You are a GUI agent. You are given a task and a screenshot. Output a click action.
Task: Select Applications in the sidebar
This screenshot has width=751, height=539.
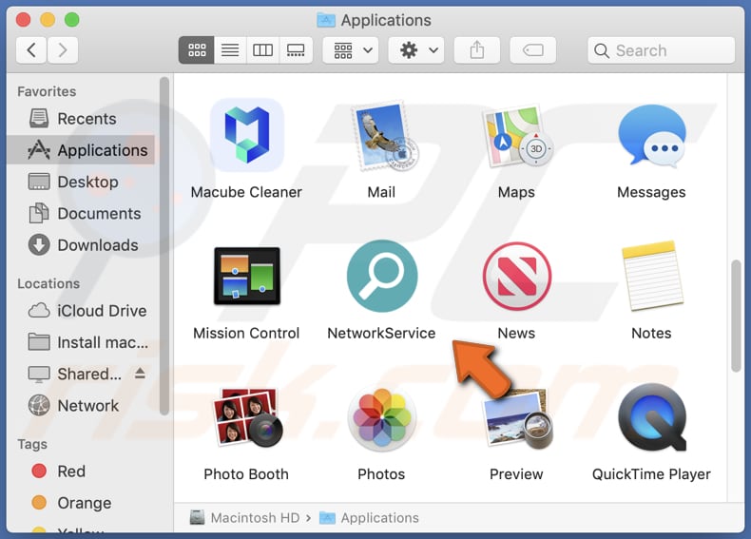(81, 150)
